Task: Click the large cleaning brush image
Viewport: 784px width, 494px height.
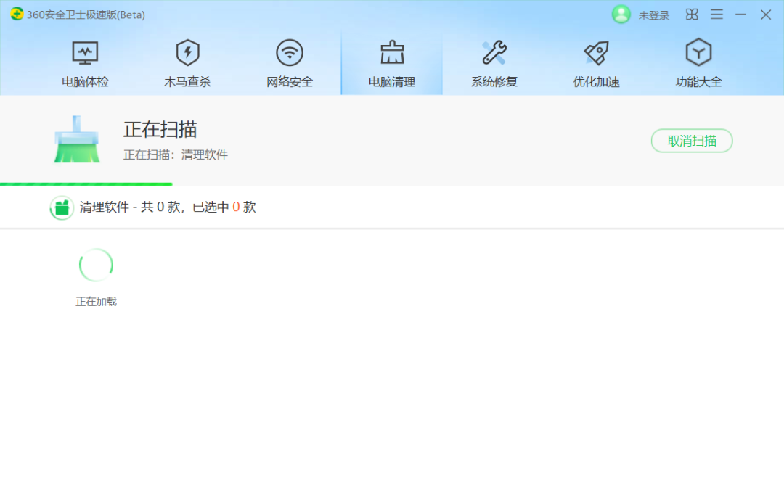Action: point(76,139)
